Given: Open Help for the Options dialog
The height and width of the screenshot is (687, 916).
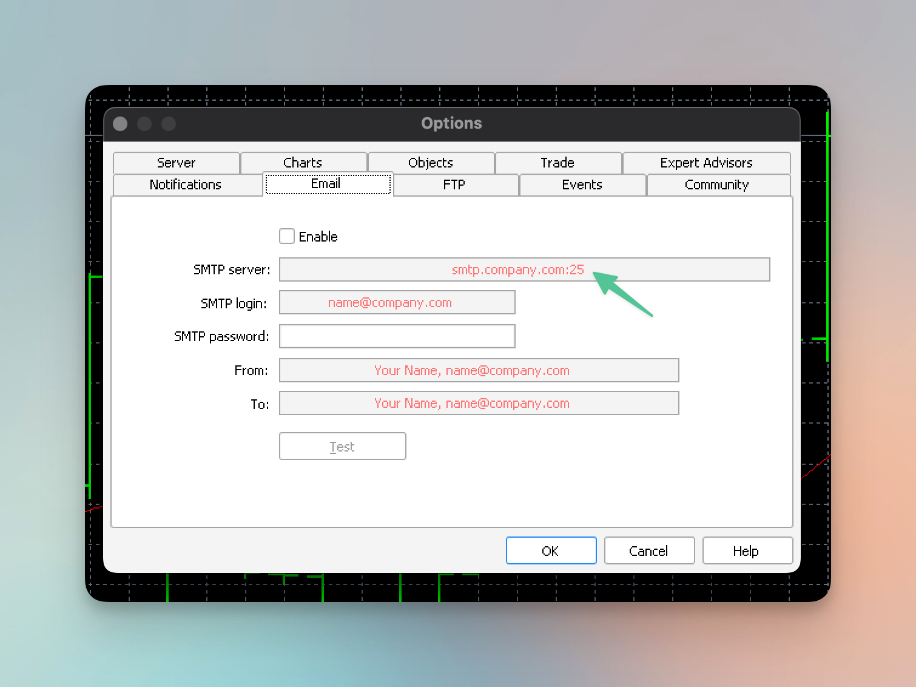Looking at the screenshot, I should pyautogui.click(x=746, y=550).
